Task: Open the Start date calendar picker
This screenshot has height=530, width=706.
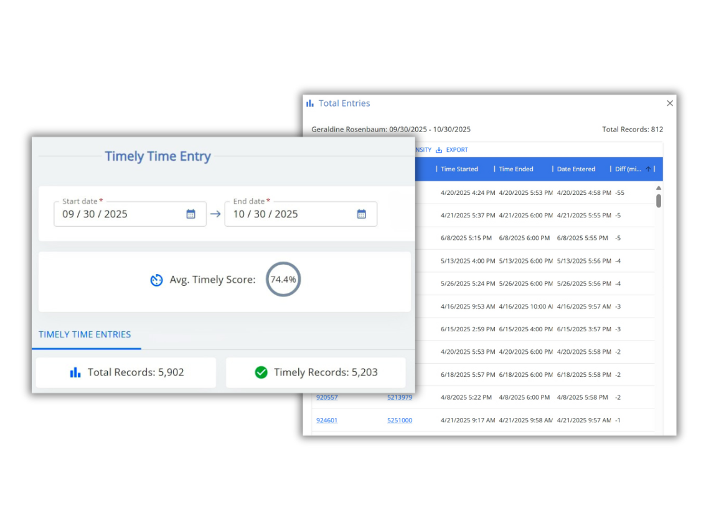Action: [191, 214]
